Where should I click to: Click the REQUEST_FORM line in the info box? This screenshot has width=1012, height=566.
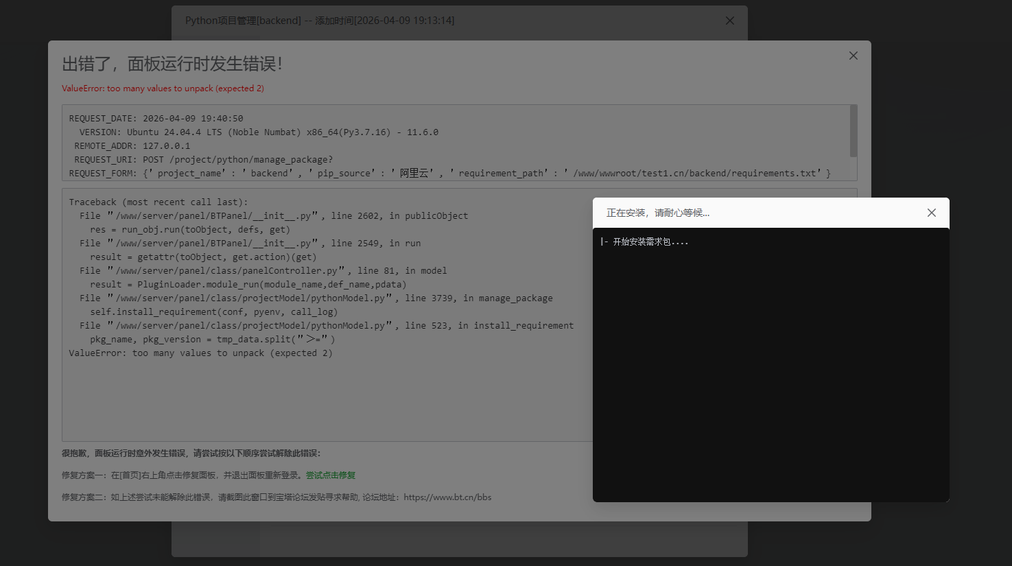pyautogui.click(x=274, y=173)
